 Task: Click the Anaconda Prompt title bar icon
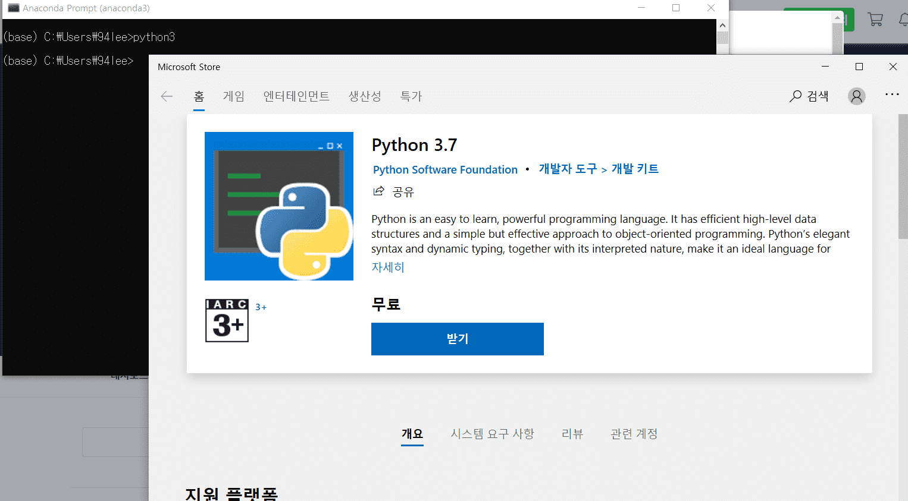pyautogui.click(x=13, y=8)
